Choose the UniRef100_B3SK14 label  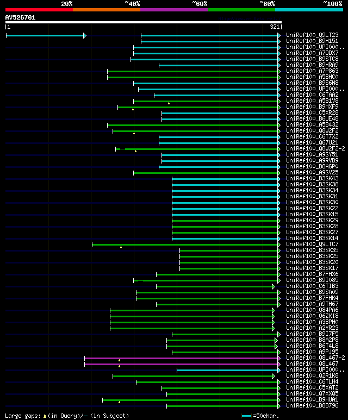[x=312, y=238]
